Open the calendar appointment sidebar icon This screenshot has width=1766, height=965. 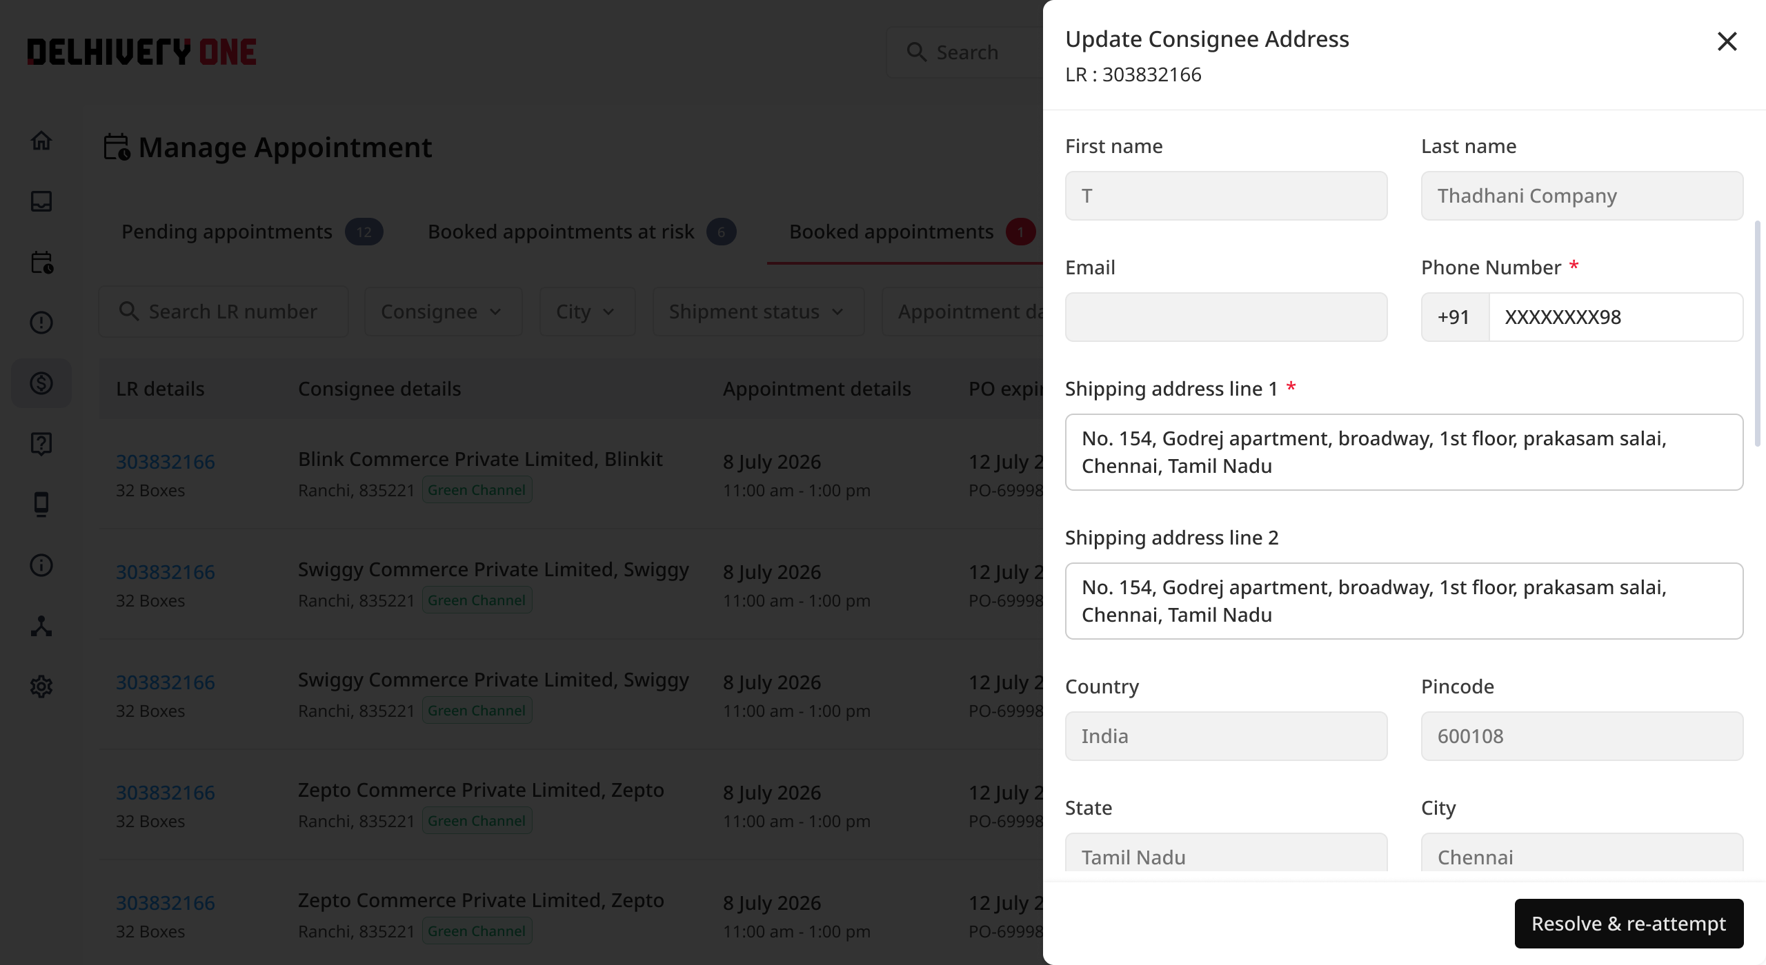[x=41, y=262]
